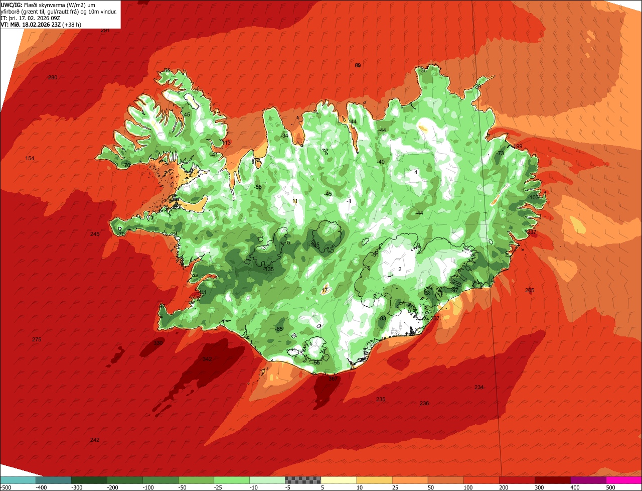Click the land flux value '-65'
The height and width of the screenshot is (491, 642).
(279, 329)
